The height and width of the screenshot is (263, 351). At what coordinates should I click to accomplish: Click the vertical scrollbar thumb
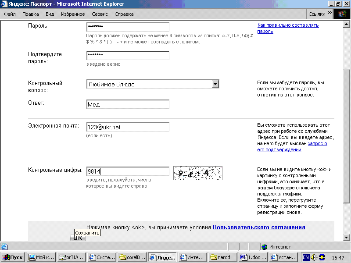(x=347, y=136)
